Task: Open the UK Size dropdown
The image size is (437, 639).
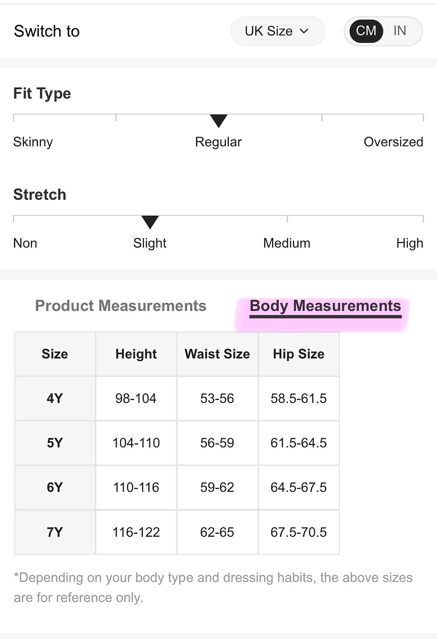Action: [277, 31]
